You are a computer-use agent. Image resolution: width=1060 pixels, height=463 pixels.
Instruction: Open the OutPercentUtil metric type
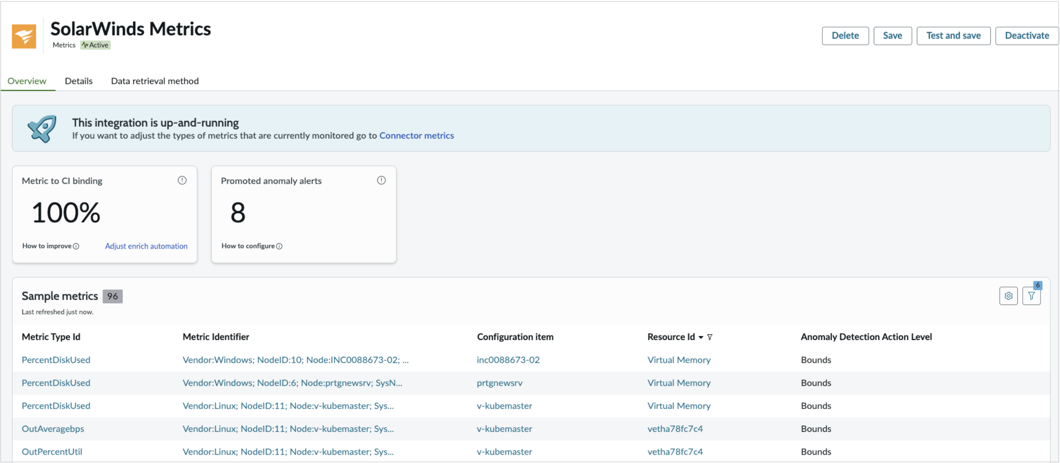(x=52, y=452)
